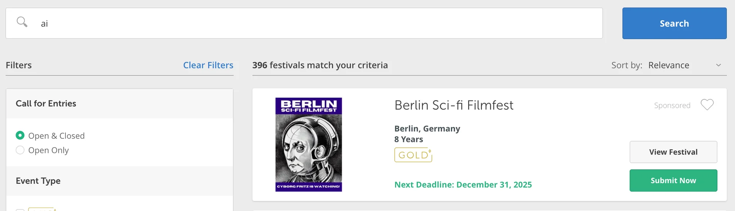Image resolution: width=735 pixels, height=211 pixels.
Task: Open the Berlin Sci-fi Filmfest title link
Action: click(x=454, y=105)
